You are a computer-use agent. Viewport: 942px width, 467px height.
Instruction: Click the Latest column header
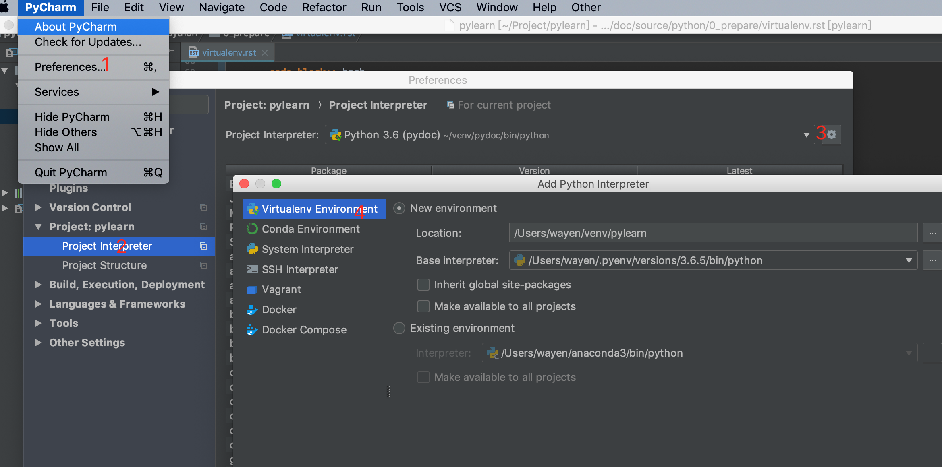click(739, 170)
